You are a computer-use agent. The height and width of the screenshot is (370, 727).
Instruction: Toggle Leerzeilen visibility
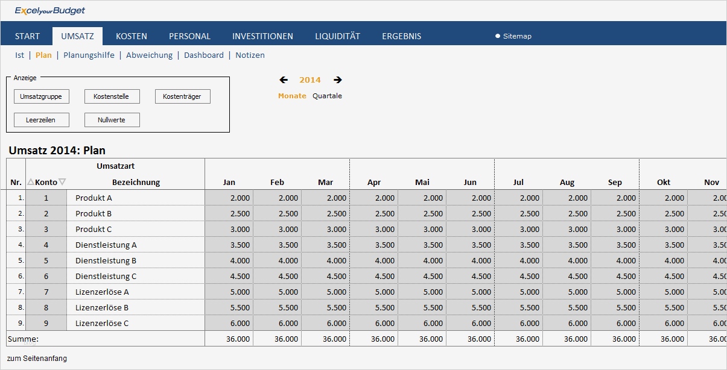pyautogui.click(x=41, y=120)
